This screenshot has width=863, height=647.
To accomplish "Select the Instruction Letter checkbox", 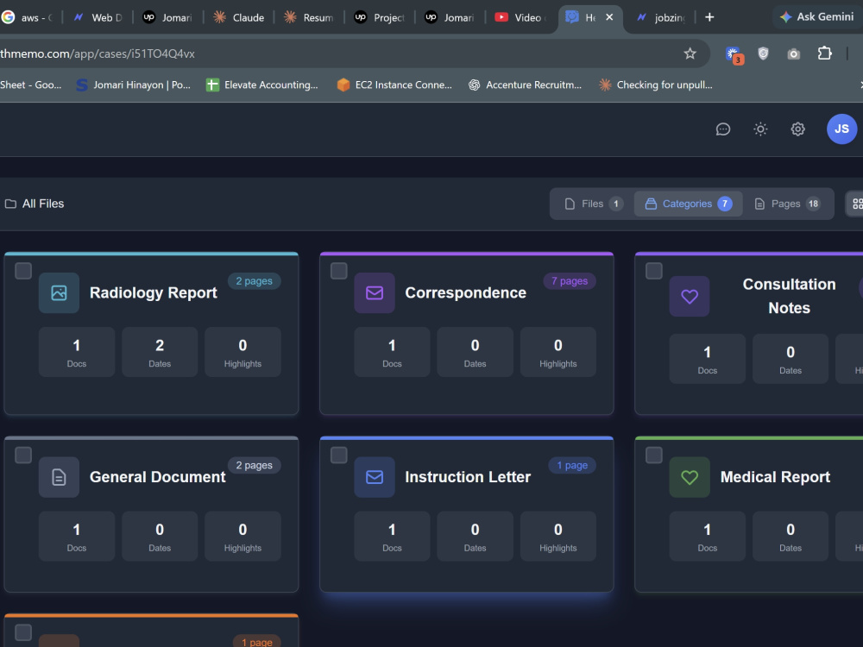I will tap(338, 455).
